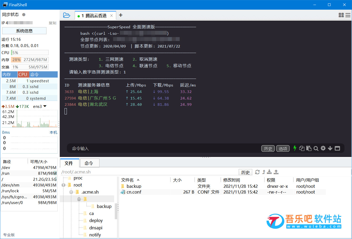This screenshot has width=352, height=239.
Task: Go up to the parent directory
Action: (x=264, y=172)
